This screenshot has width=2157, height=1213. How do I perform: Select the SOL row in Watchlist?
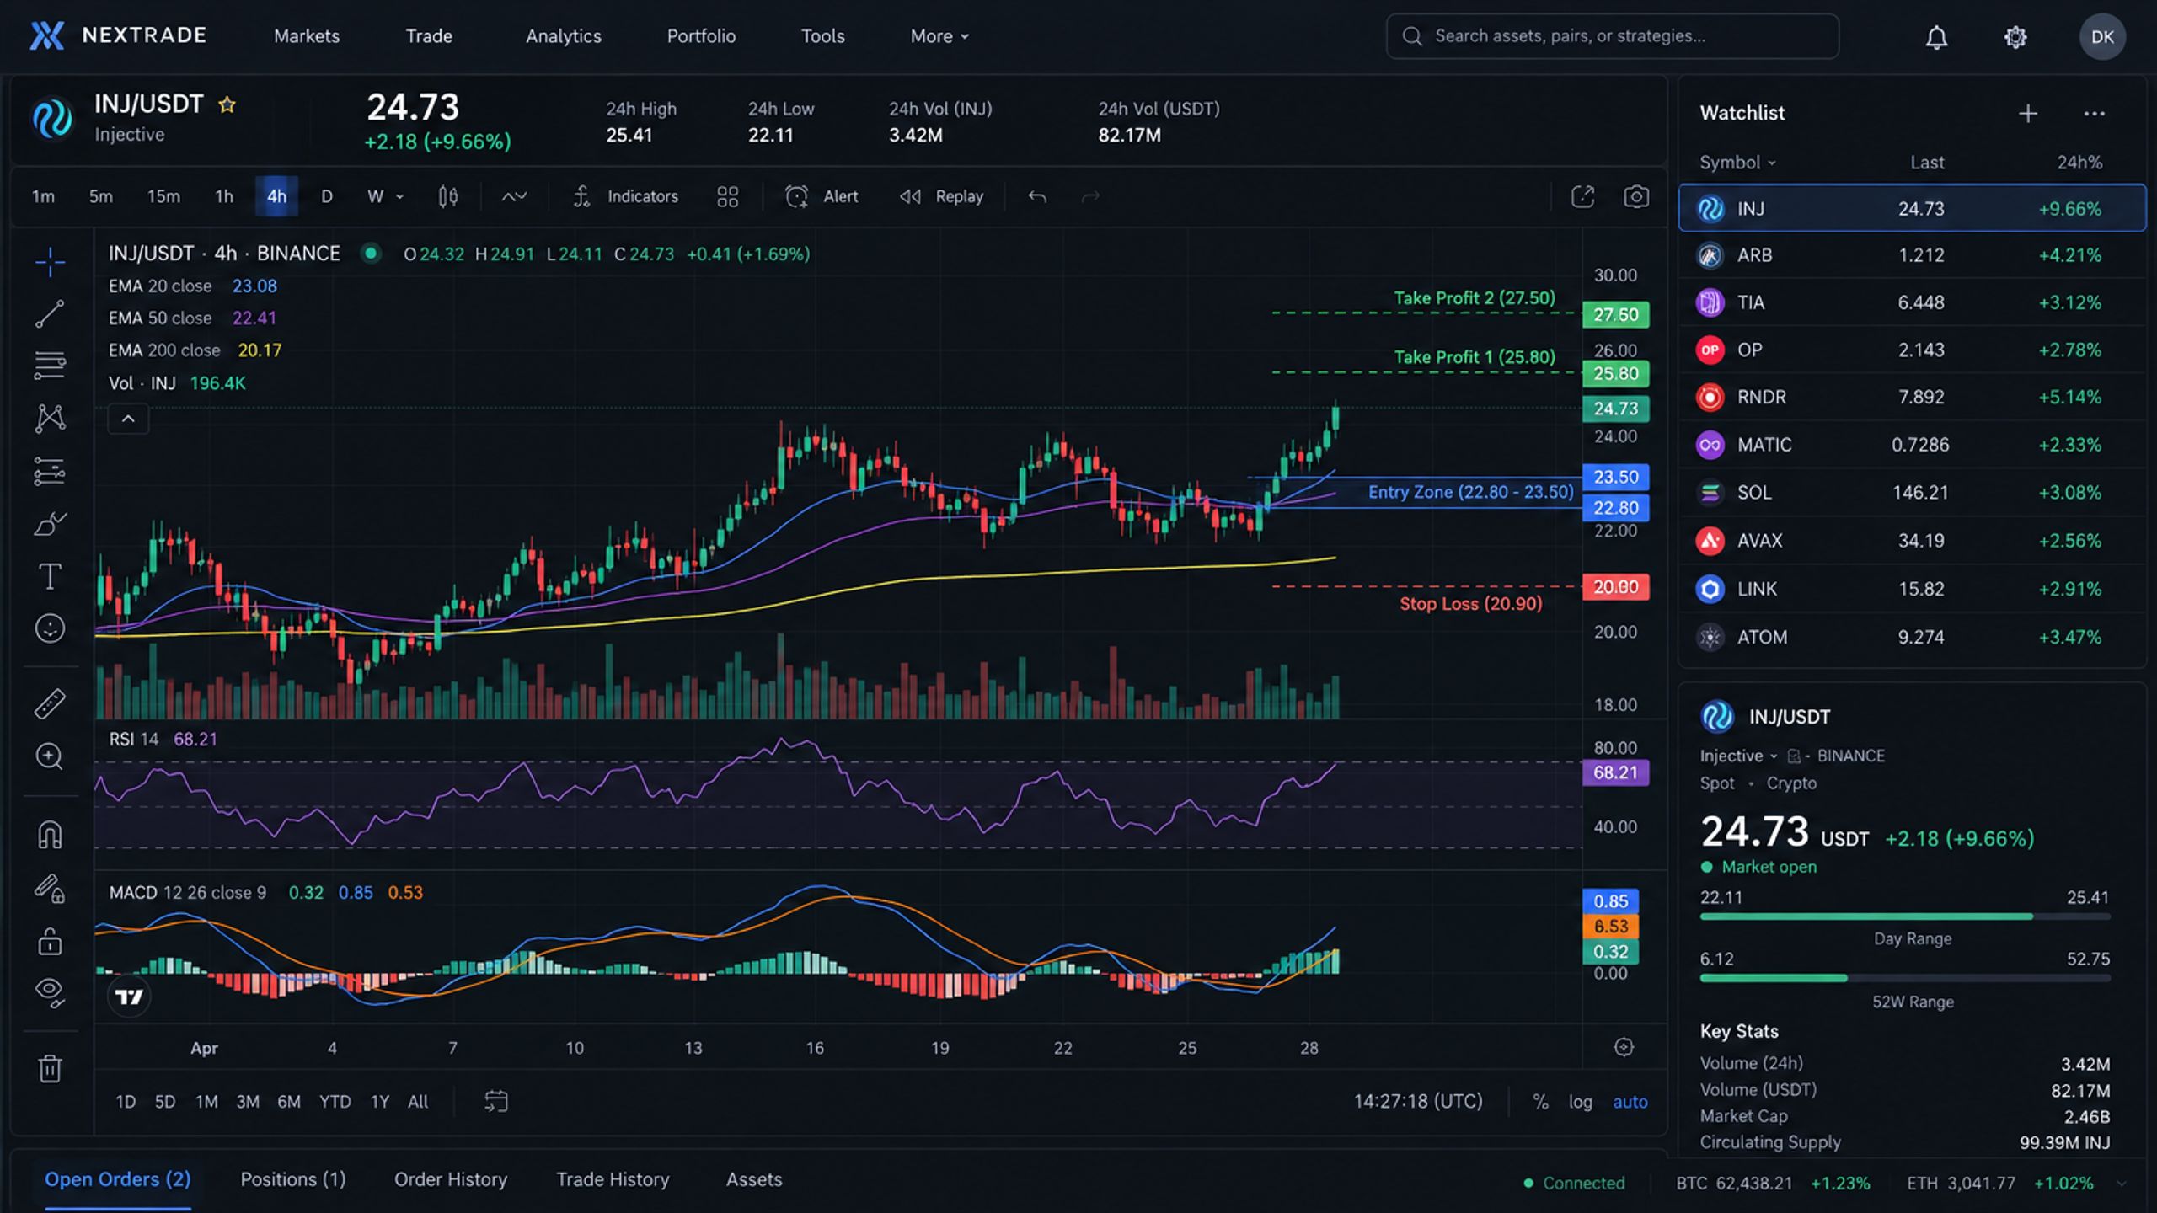click(x=1912, y=492)
